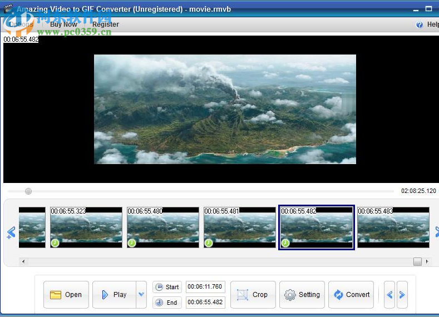Load earlier frames with the left double-arrow icon

[x=11, y=232]
